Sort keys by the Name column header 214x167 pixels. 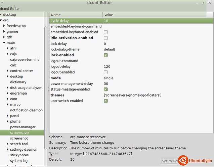(x=76, y=15)
